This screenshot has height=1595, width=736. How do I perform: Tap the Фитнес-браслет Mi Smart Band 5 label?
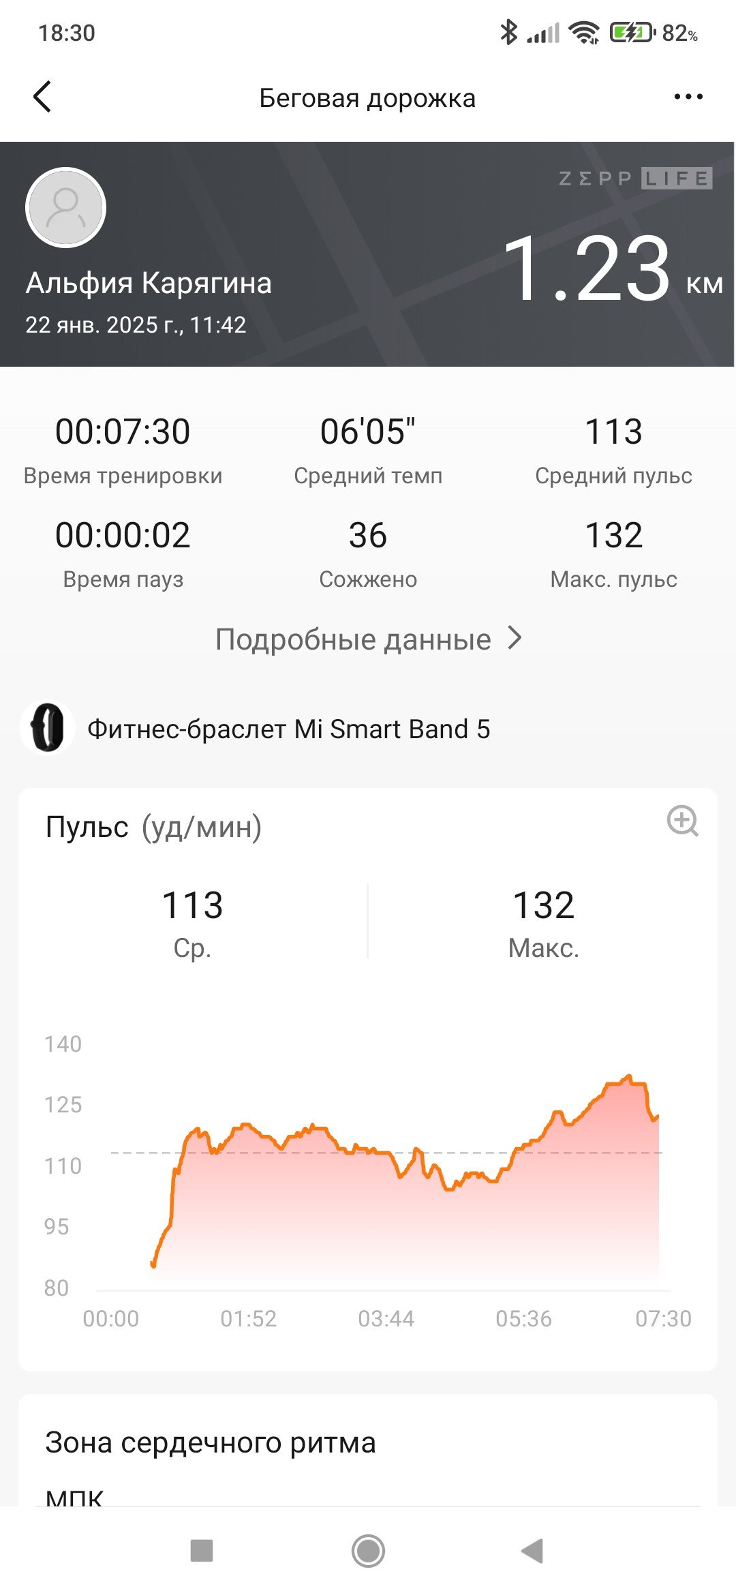(x=288, y=729)
